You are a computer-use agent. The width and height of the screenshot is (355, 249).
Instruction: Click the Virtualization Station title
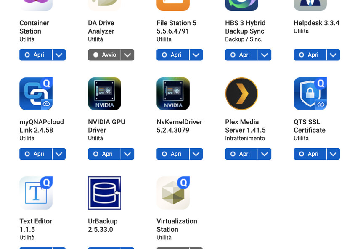177,225
